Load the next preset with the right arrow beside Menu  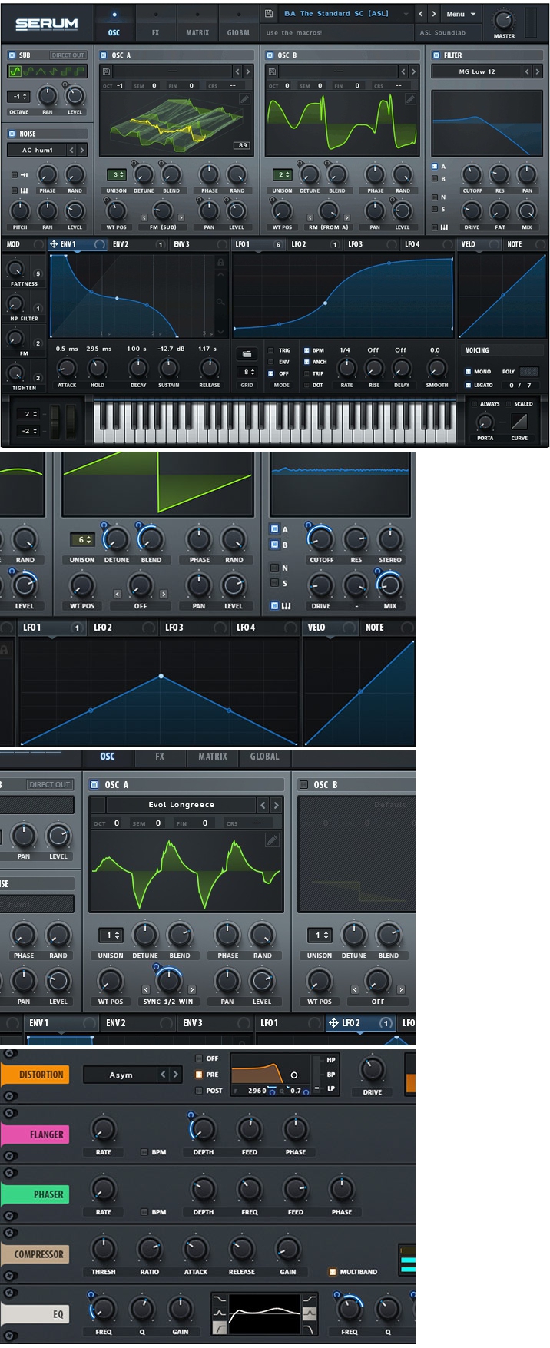pyautogui.click(x=434, y=14)
